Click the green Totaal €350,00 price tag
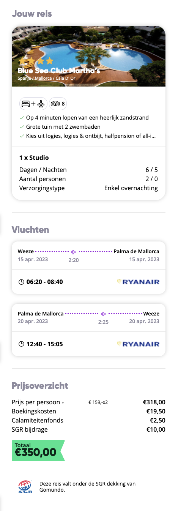The image size is (189, 511). (x=38, y=451)
